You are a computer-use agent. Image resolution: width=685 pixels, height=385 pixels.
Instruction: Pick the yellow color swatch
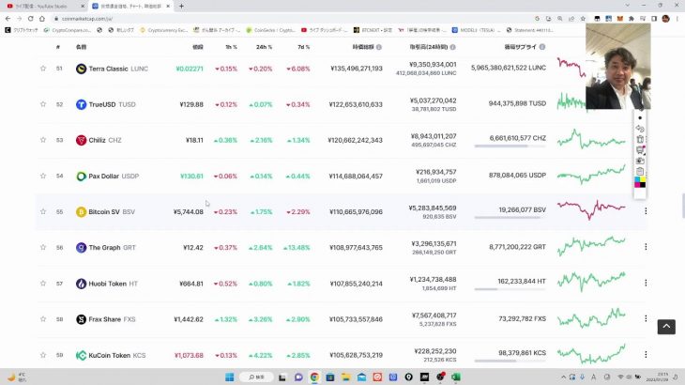pyautogui.click(x=643, y=179)
